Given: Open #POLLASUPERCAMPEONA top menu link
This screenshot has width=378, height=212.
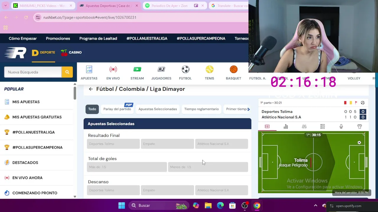Looking at the screenshot, I should (x=201, y=39).
